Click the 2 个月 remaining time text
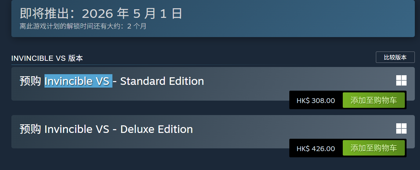This screenshot has height=170, width=420. pos(137,26)
